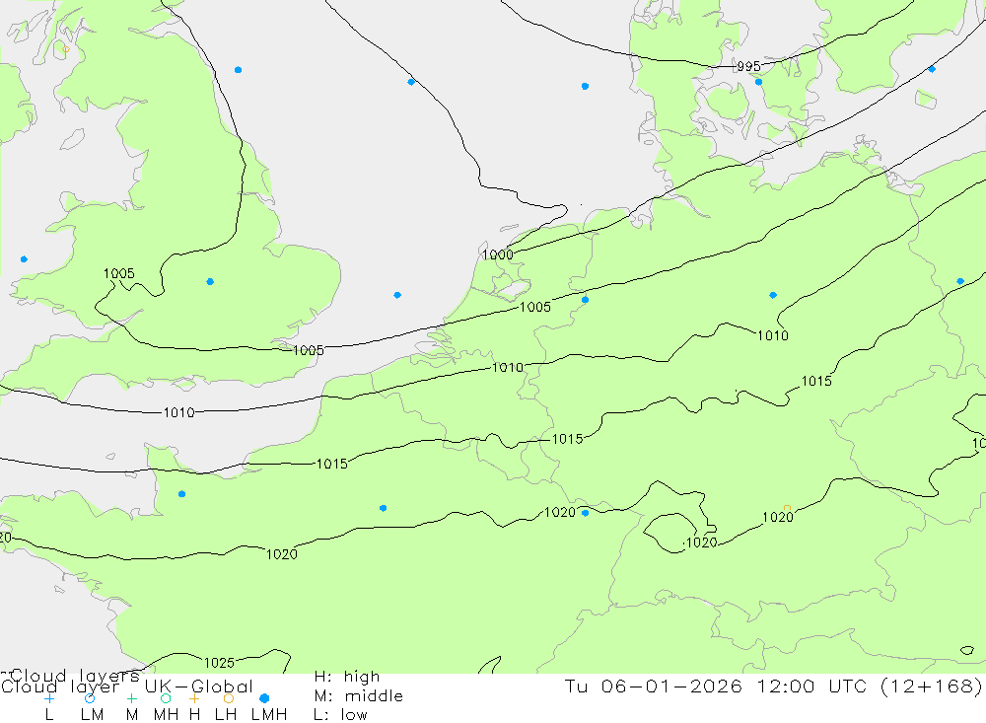
Task: Click the forecast time 'Tu 06-01-2026 12:00 UTC (12+168)'
Action: pyautogui.click(x=773, y=686)
